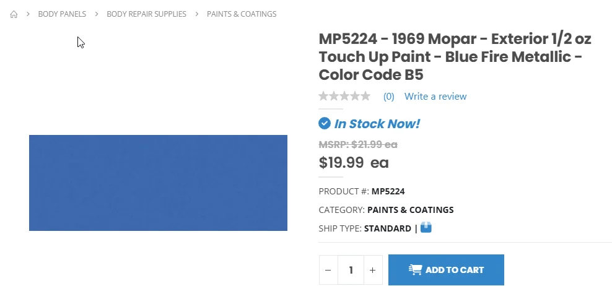This screenshot has width=612, height=286.
Task: Click the chevron after Body Repair Supplies
Action: click(197, 14)
